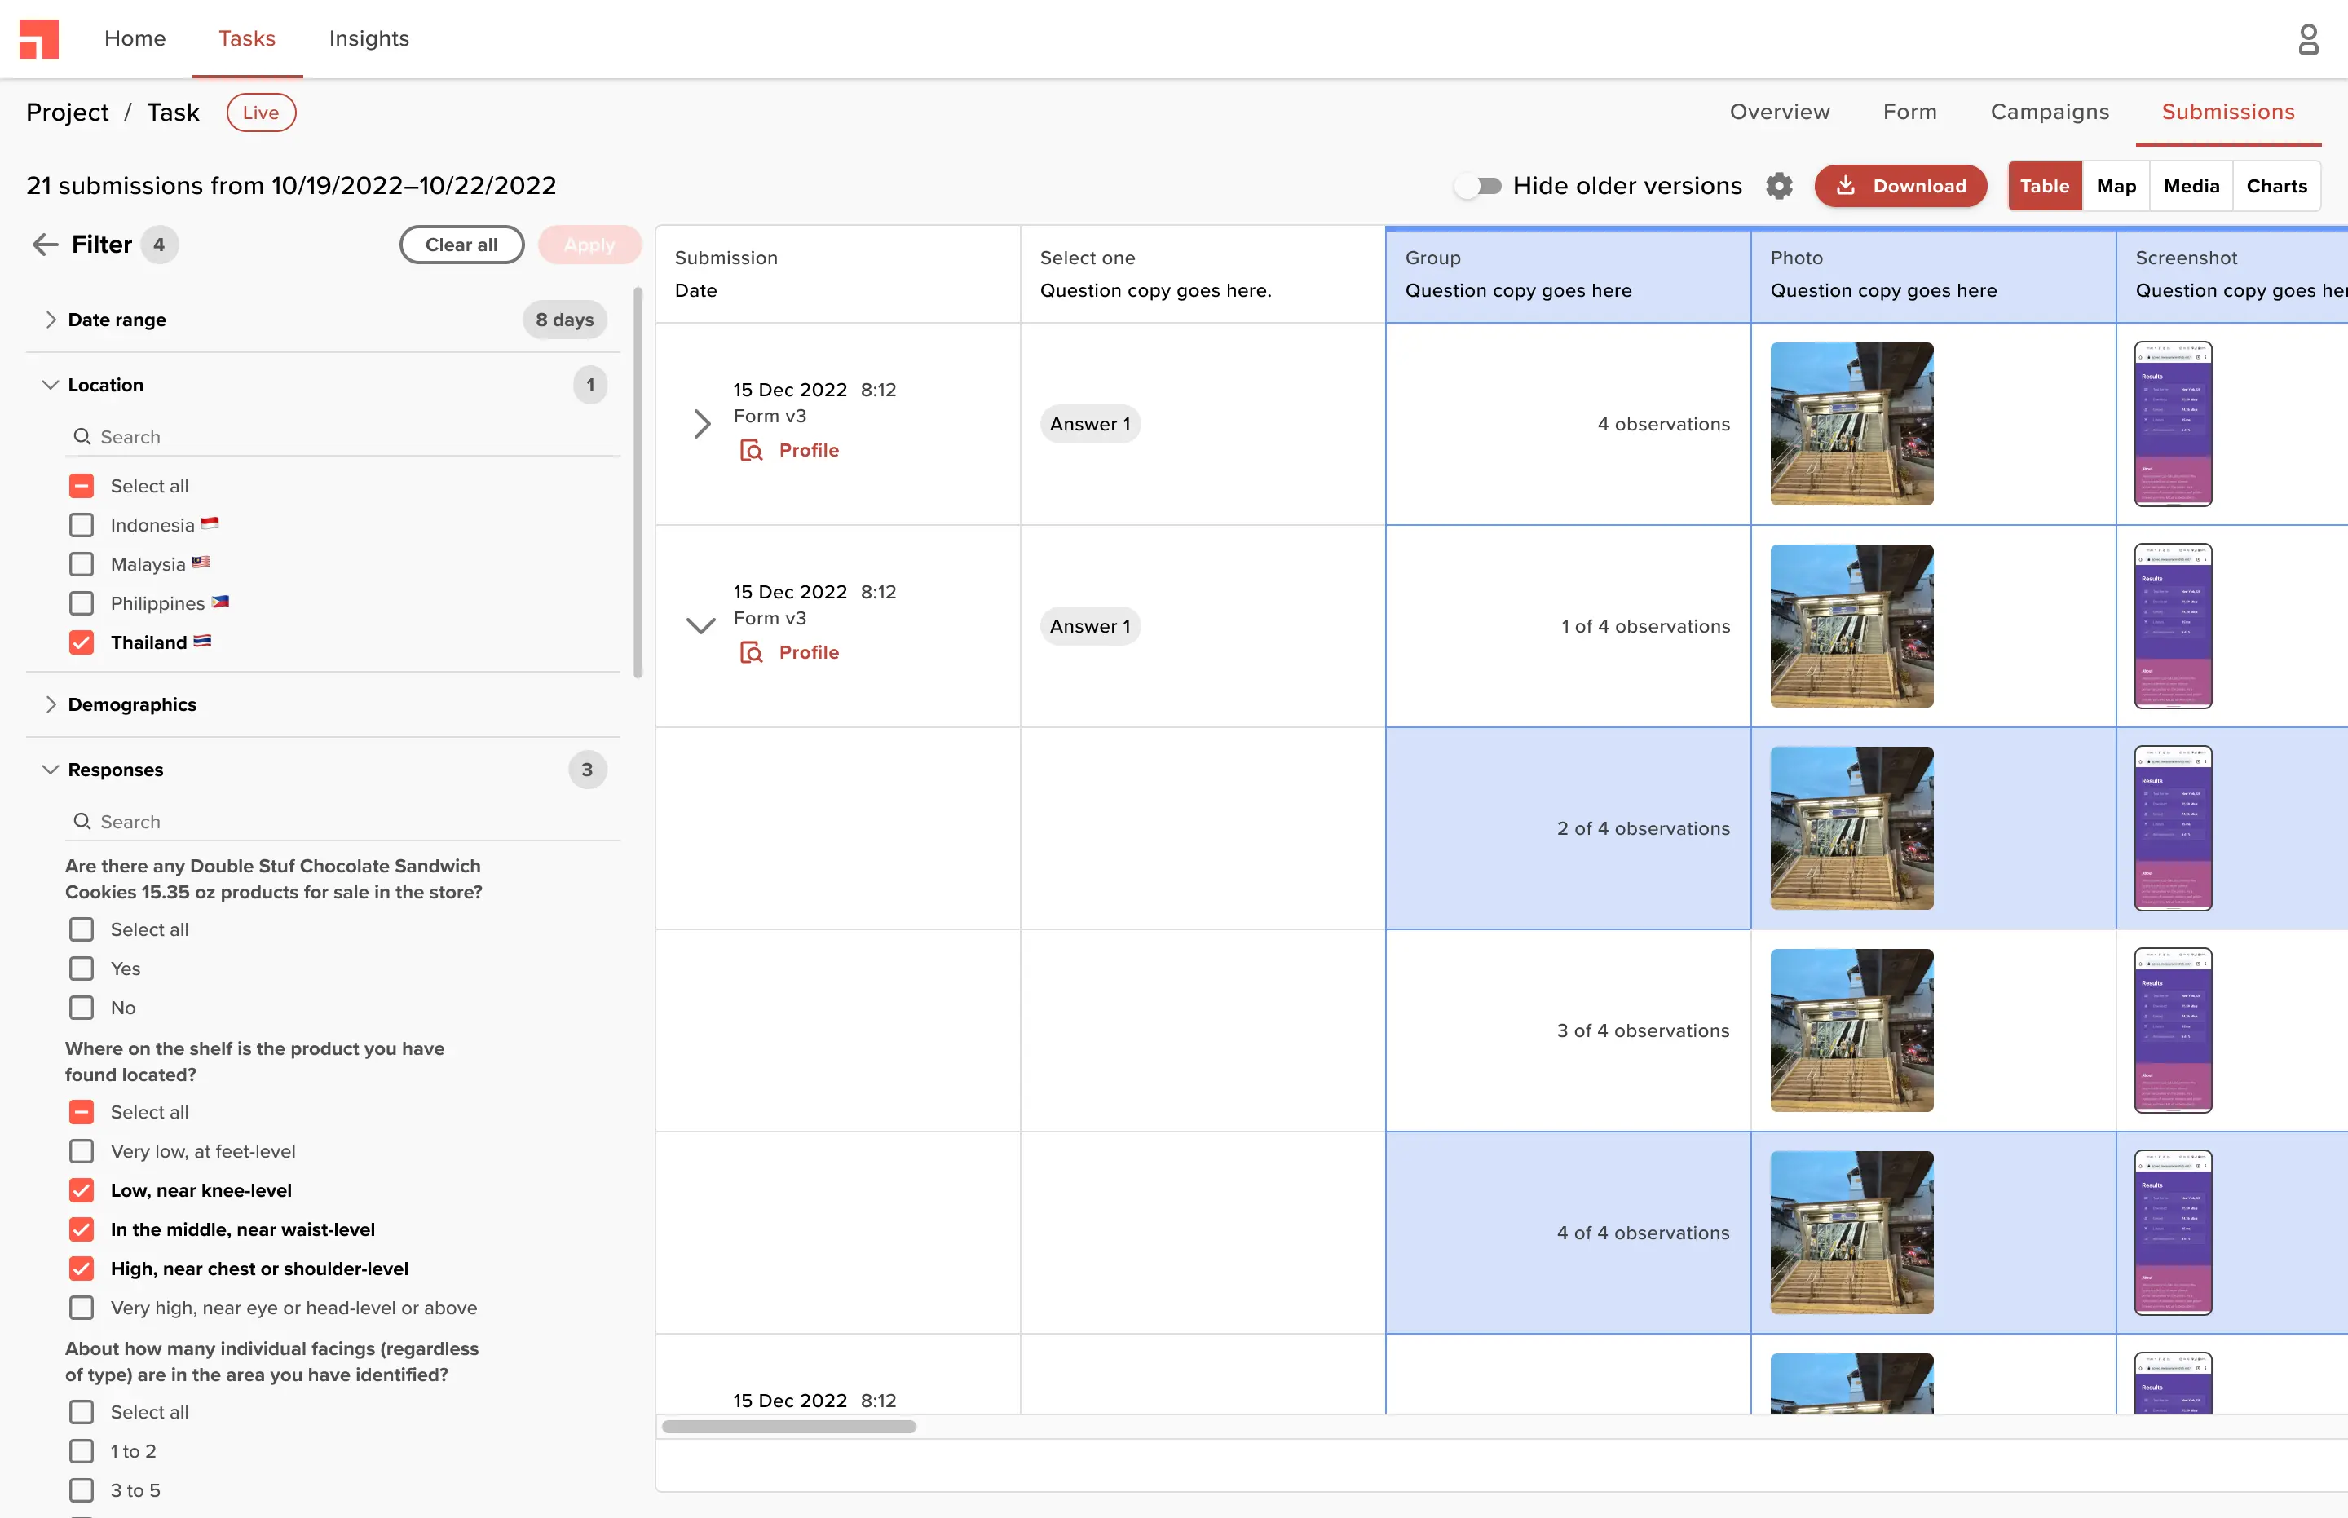
Task: Click the back arrow beside Filter
Action: click(44, 245)
